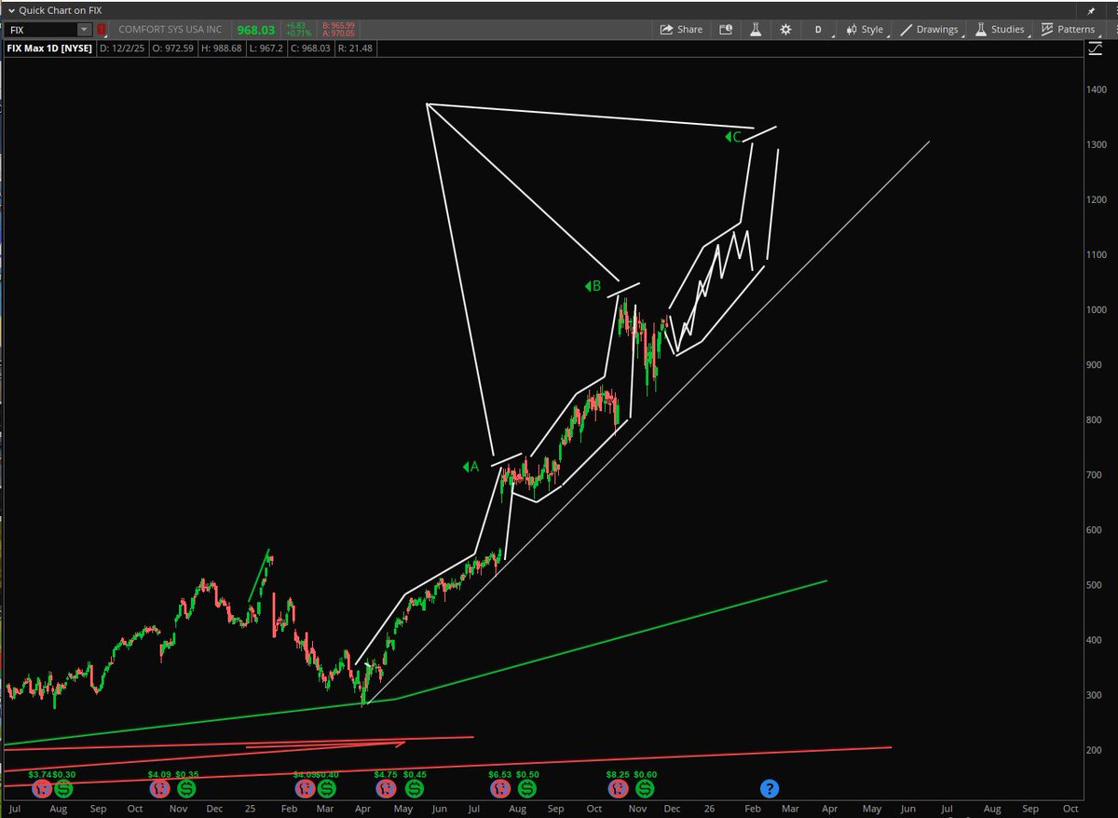Click the red indicator beside the symbol box
Viewport: 1118px width, 818px height.
[102, 29]
